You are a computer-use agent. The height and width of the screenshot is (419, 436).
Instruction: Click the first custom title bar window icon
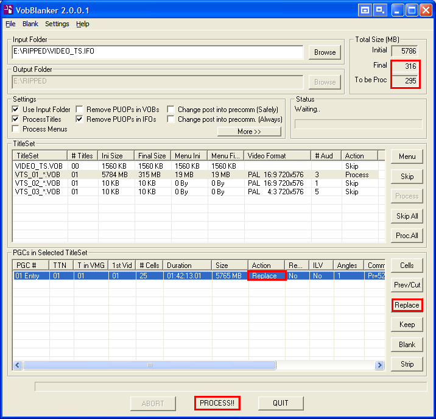click(x=365, y=10)
